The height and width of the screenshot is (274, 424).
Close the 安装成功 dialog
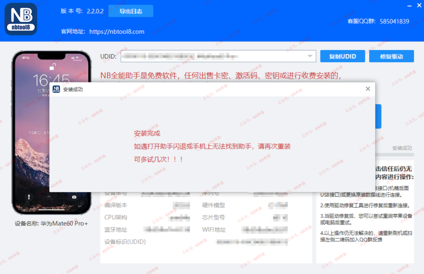(x=368, y=89)
